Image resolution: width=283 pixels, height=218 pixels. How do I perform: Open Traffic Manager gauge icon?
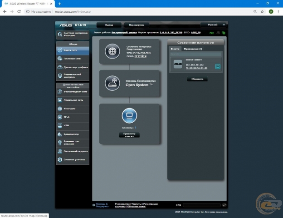60,67
